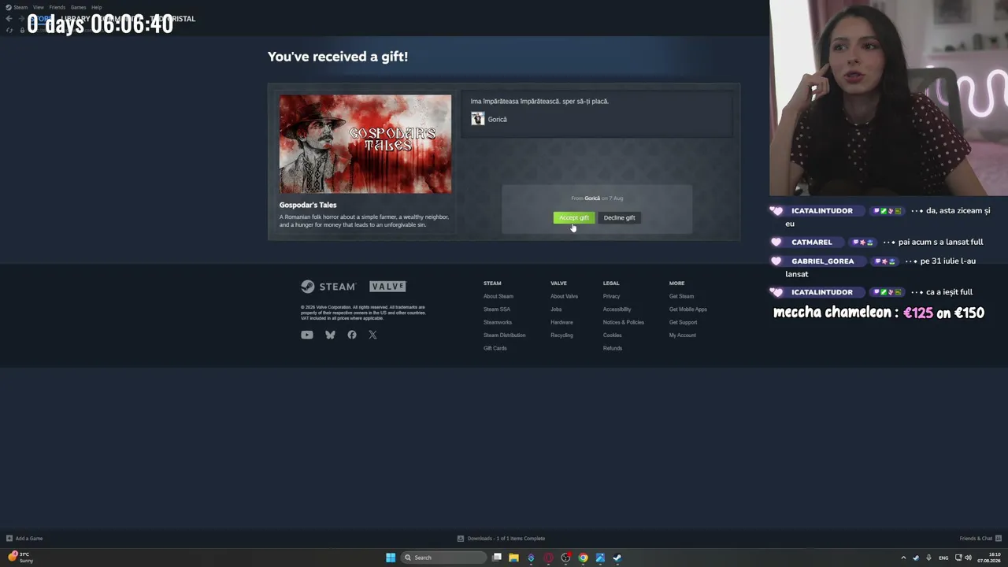Open the Gift Cards link

pos(495,348)
